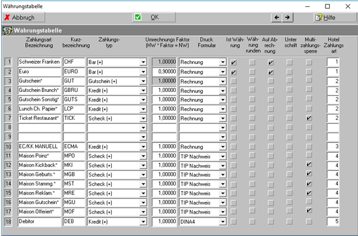Image resolution: width=358 pixels, height=236 pixels.
Task: Click the left arrow navigation button
Action: click(x=276, y=17)
